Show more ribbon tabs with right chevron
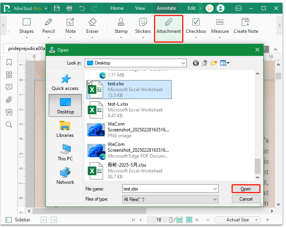 point(200,8)
